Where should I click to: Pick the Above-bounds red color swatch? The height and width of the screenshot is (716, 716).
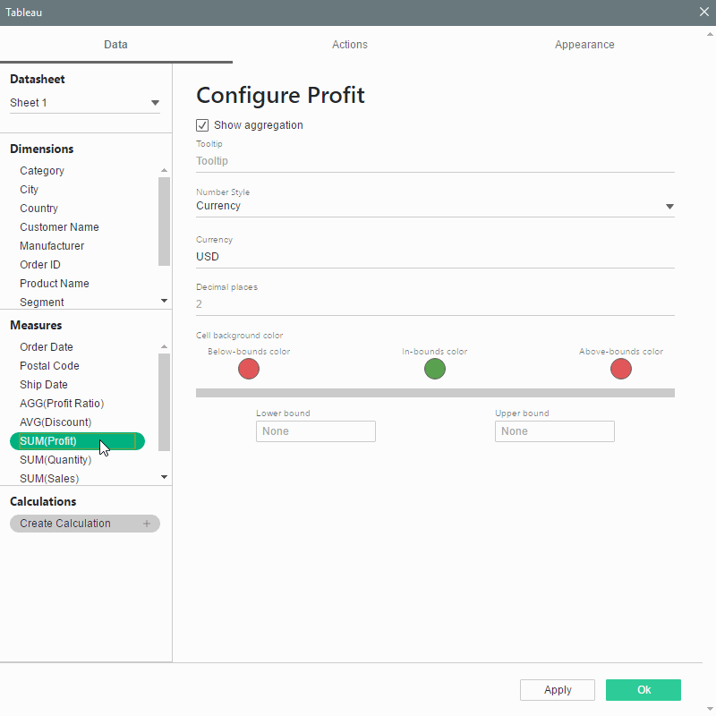621,369
